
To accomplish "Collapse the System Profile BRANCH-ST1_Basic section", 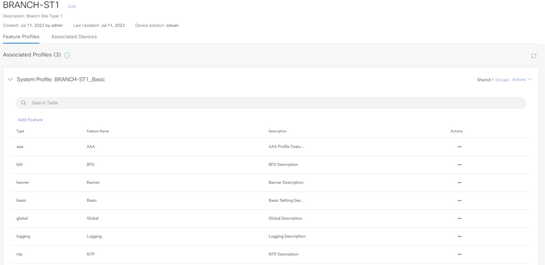I will [x=10, y=79].
